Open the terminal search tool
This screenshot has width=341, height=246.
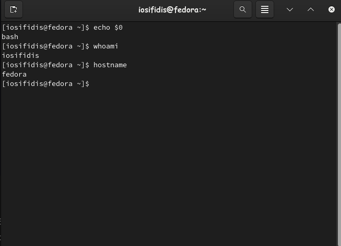click(243, 9)
